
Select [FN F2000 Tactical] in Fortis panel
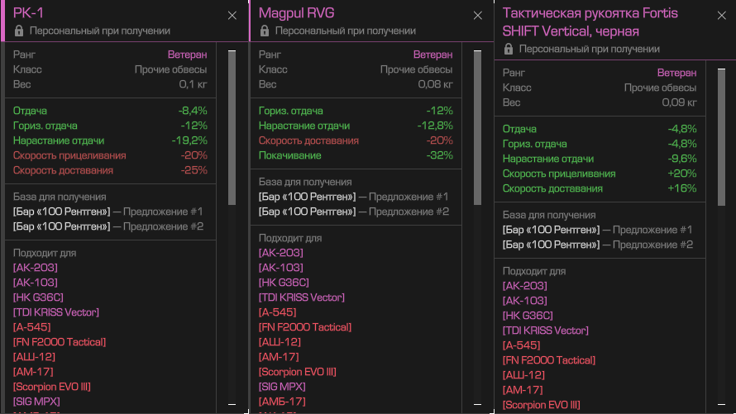[x=549, y=360]
